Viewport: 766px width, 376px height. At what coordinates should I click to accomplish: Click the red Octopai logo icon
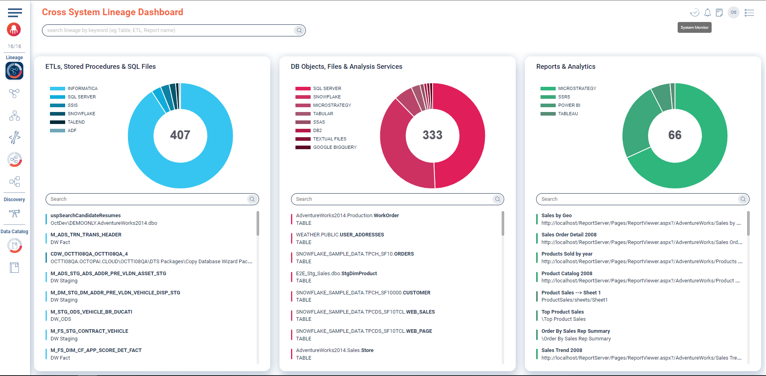coord(14,30)
